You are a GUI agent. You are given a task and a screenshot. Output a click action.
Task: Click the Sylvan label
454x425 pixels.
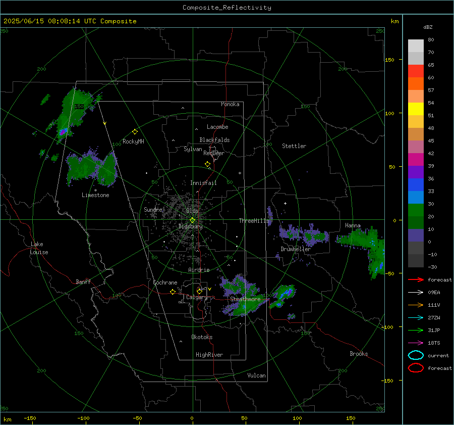(x=193, y=149)
